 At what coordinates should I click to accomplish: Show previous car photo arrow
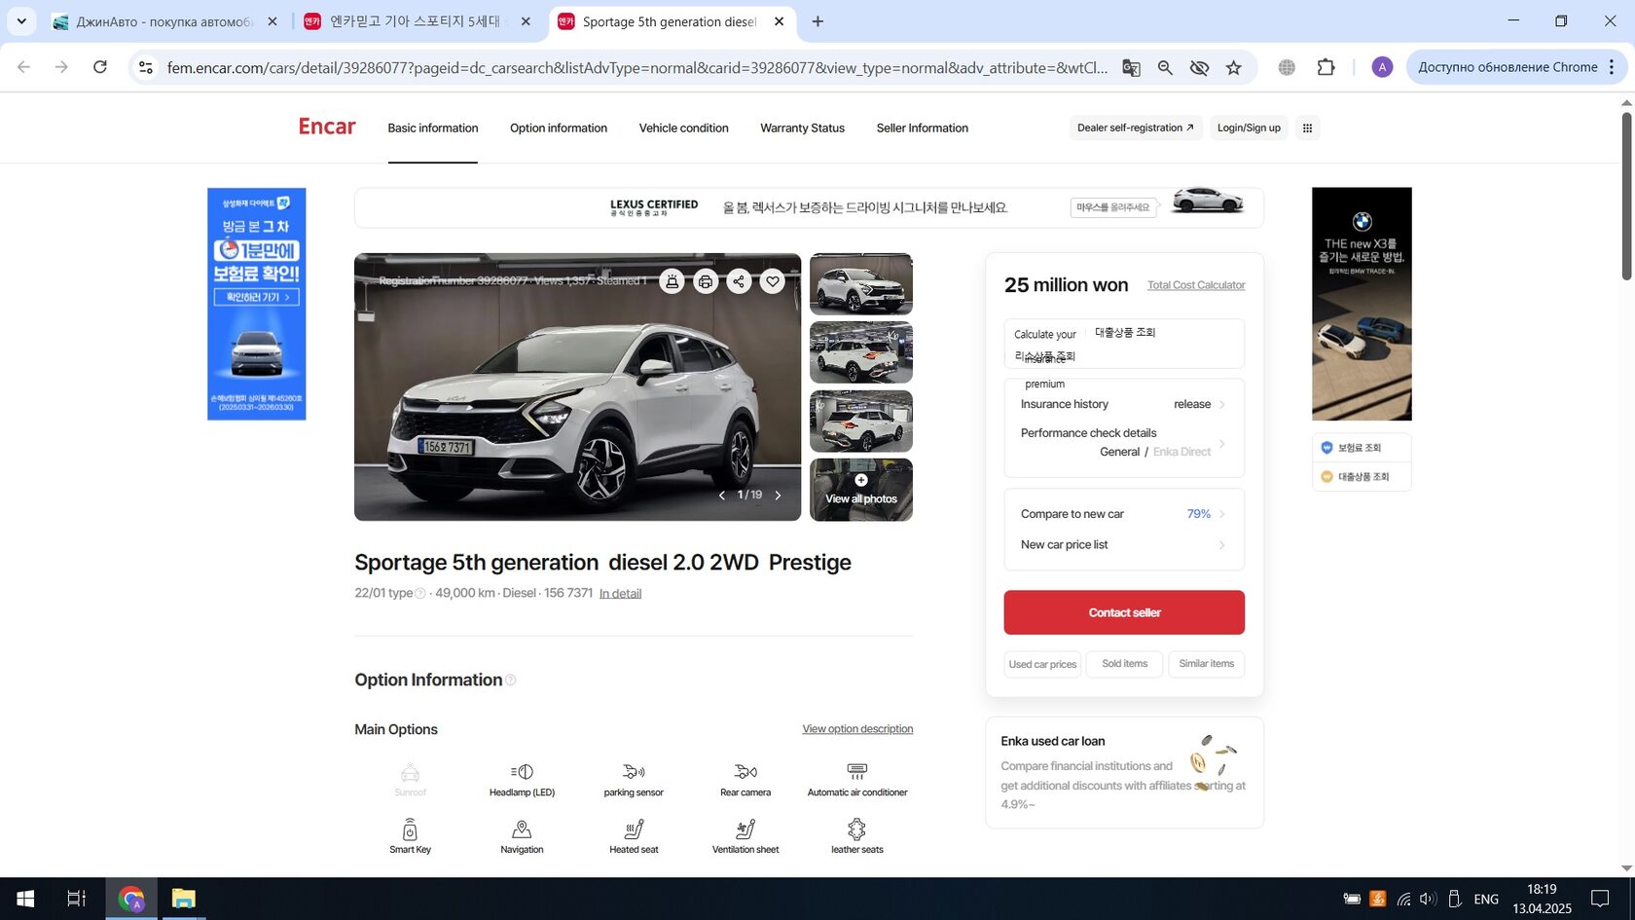coord(722,496)
